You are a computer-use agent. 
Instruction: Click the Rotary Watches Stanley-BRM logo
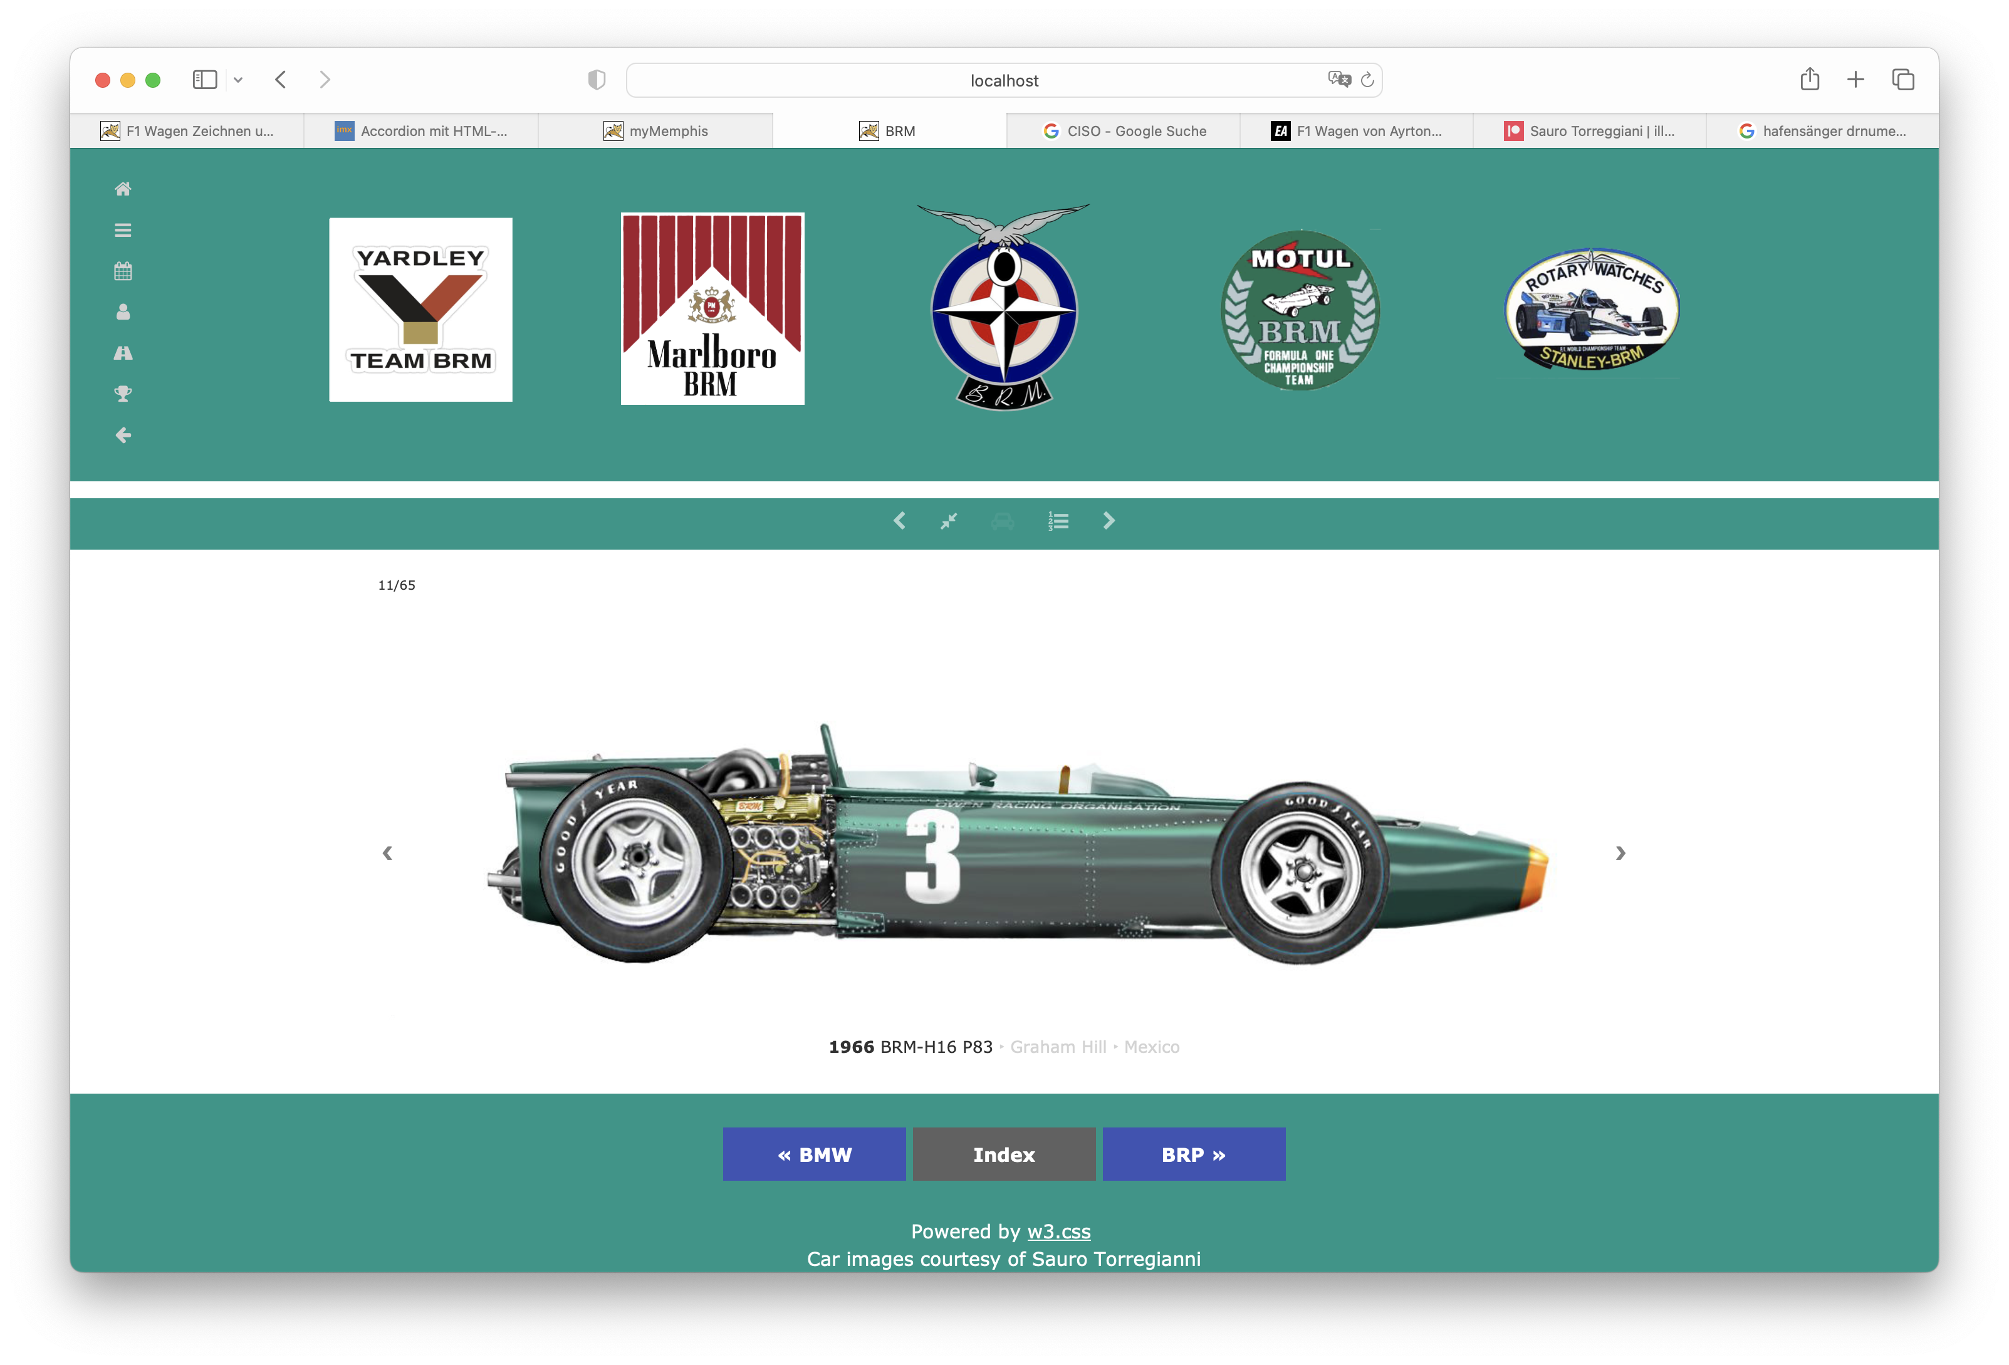[1592, 310]
